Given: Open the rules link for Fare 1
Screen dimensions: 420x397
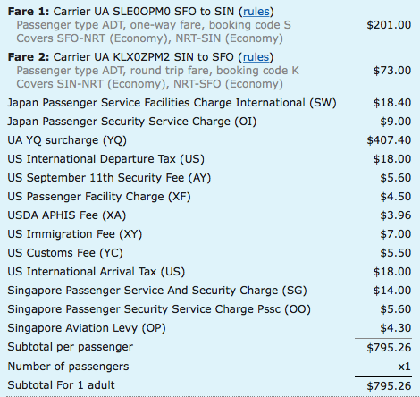Looking at the screenshot, I should coord(256,12).
